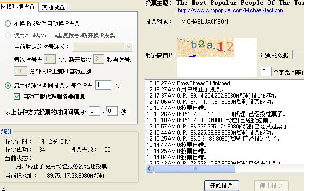Expand the 当前默认的拨号连接 dropdown
324x191 pixels.
[x=129, y=47]
